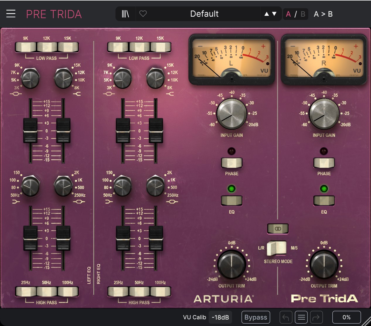This screenshot has height=326, width=371.
Task: Click the right channel Input Gain knob
Action: click(324, 114)
